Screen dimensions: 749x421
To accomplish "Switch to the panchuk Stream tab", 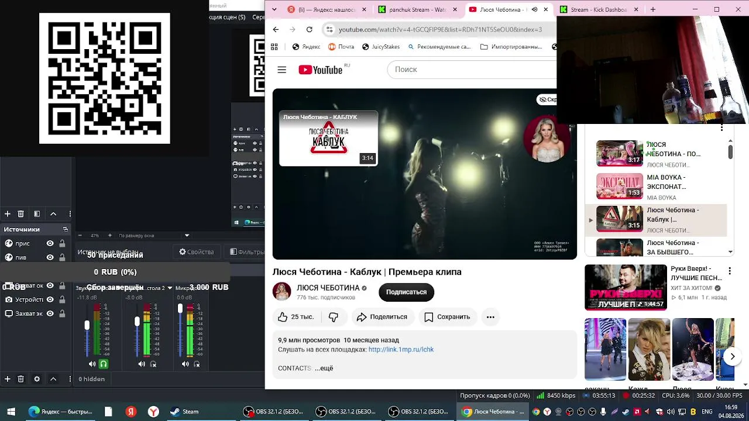I will coord(418,9).
